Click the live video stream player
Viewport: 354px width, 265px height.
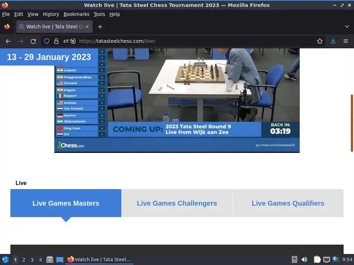tap(177, 100)
